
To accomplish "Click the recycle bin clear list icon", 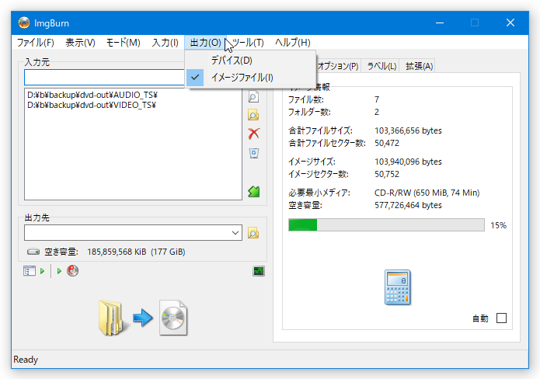I will (254, 153).
